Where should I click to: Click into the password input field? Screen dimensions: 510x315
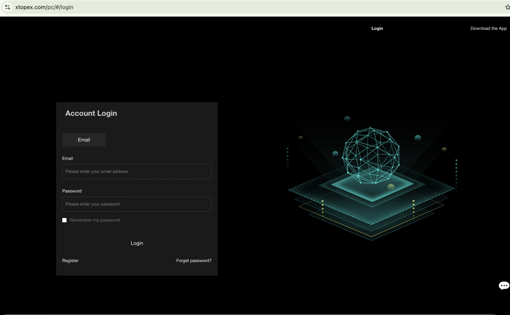pos(137,204)
